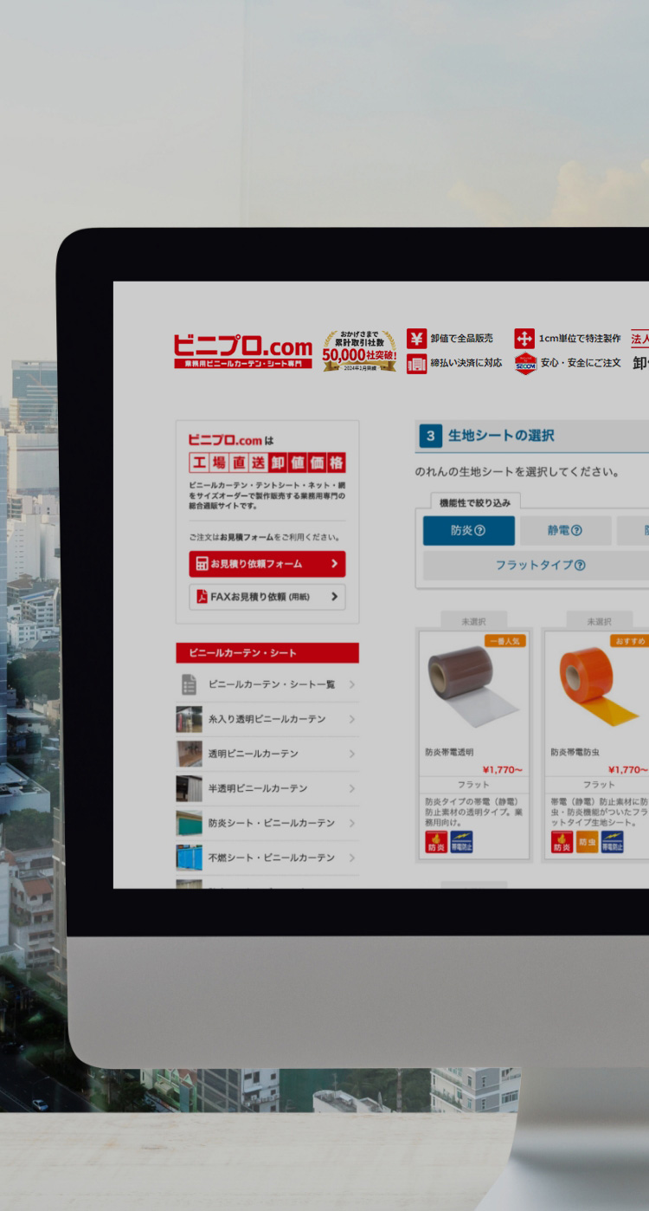
Task: Open ビニールカーテン・シート一覧 menu item
Action: pos(267,684)
